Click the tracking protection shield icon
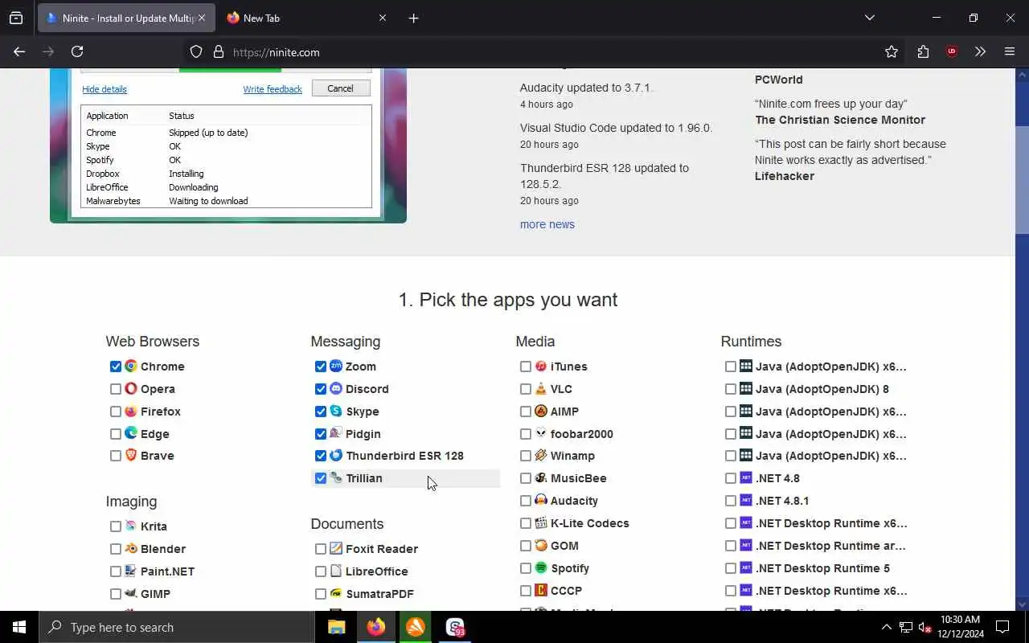This screenshot has width=1029, height=643. [196, 51]
